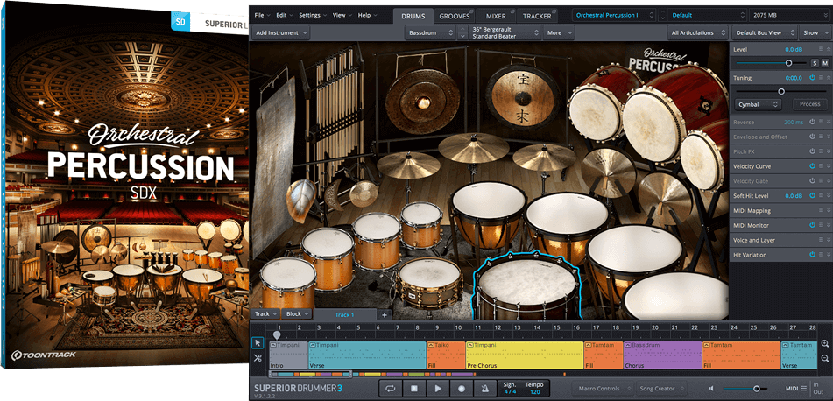
Task: Open the Default Box View dropdown
Action: 764,32
